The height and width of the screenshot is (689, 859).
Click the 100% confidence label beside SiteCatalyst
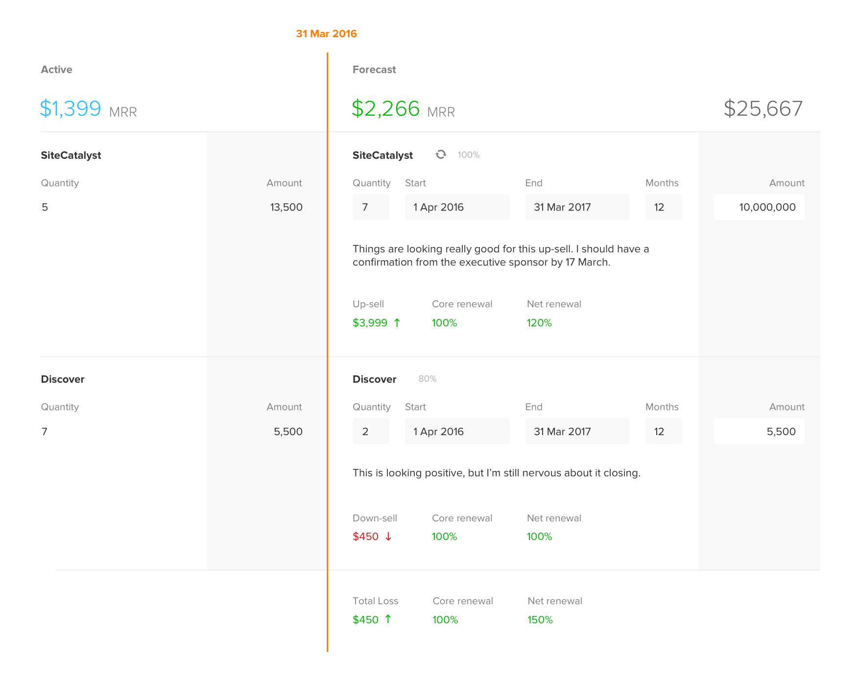[x=468, y=154]
